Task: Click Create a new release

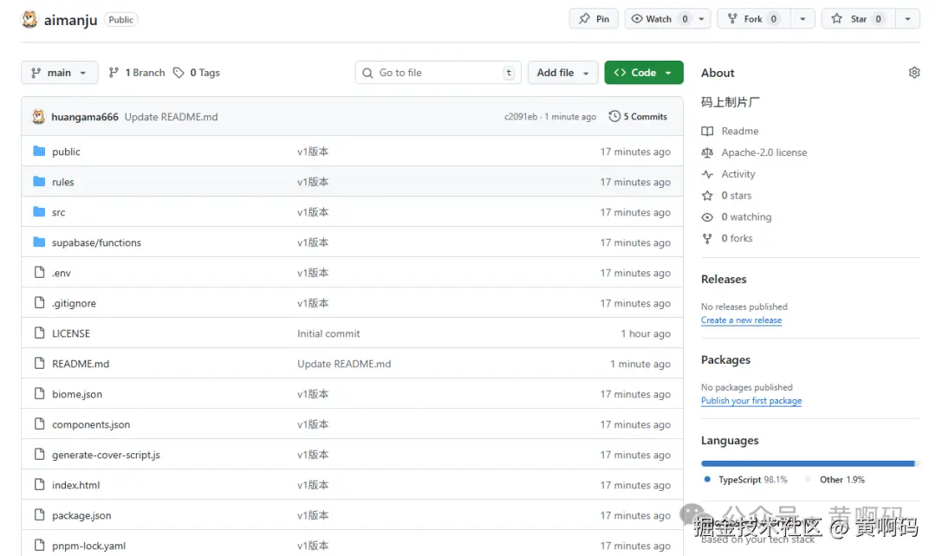Action: [741, 320]
